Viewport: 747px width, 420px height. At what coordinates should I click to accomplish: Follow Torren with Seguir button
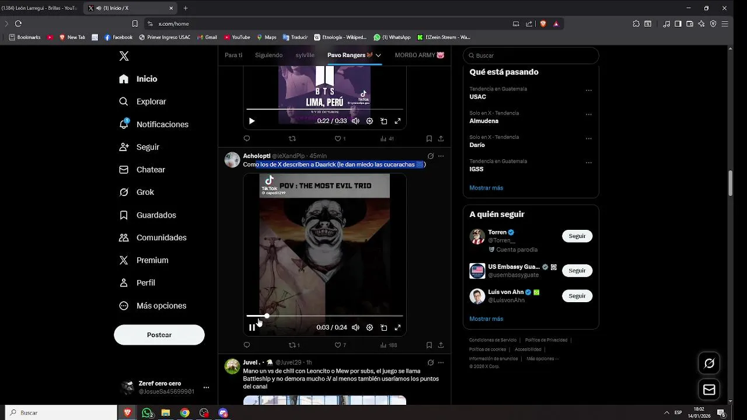[x=577, y=236]
